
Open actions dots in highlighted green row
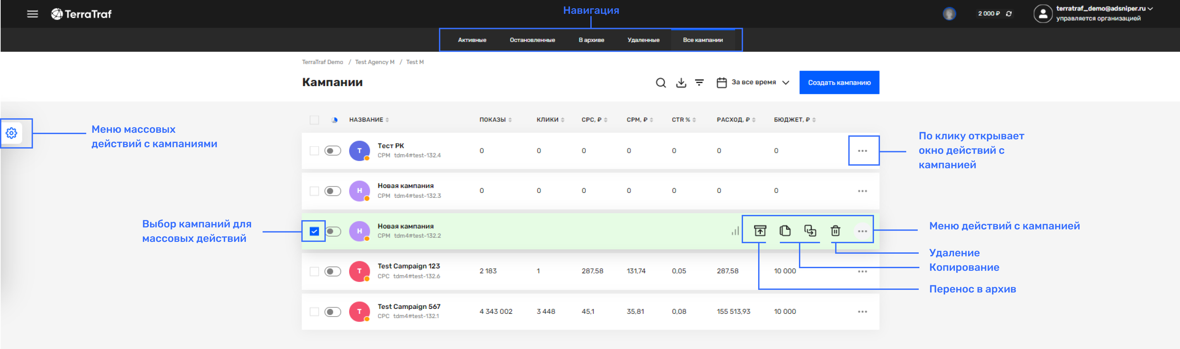tap(862, 231)
